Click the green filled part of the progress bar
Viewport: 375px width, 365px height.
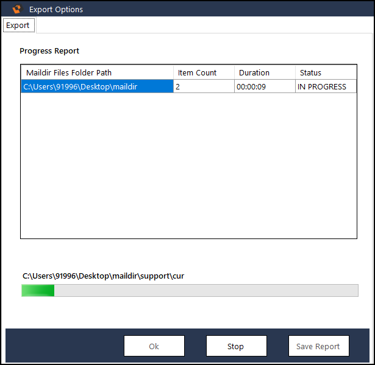pos(38,291)
